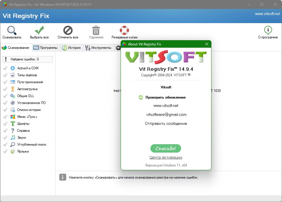Click Проверить обновления in About dialog

pos(165,97)
